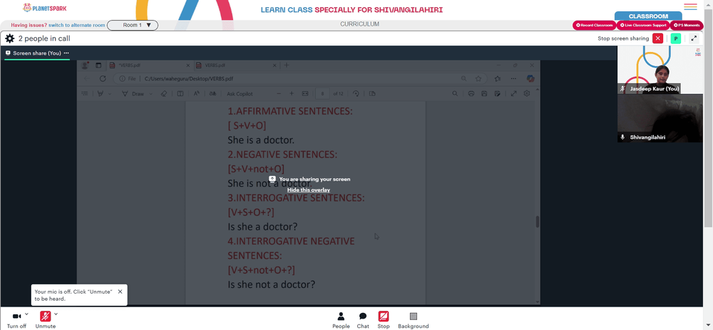Screen dimensions: 713x330
Task: Open the Chat panel
Action: tap(363, 320)
